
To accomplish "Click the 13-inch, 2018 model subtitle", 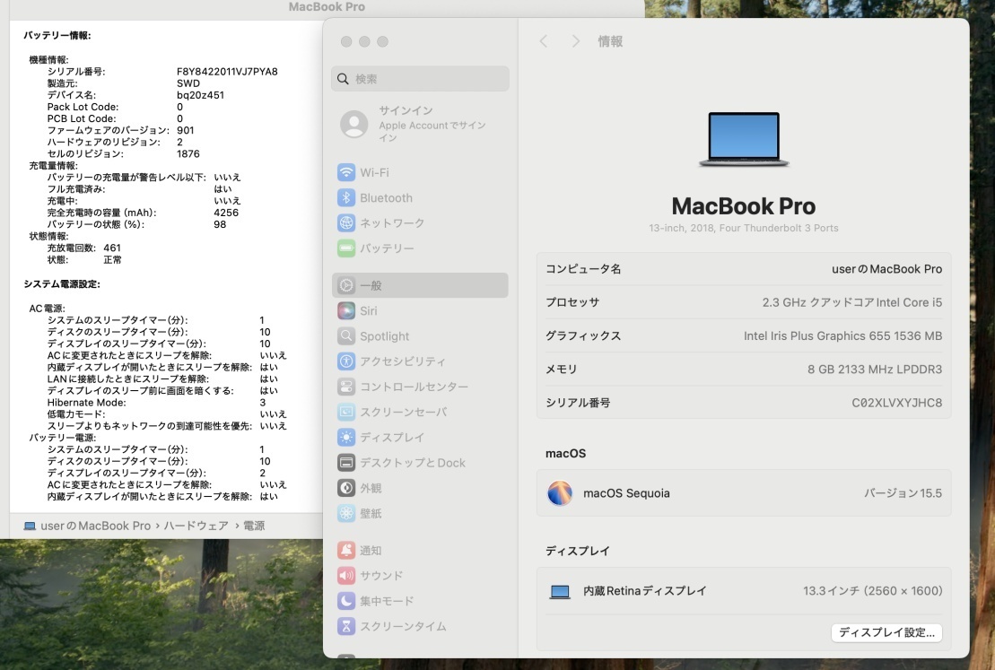I will click(x=744, y=228).
